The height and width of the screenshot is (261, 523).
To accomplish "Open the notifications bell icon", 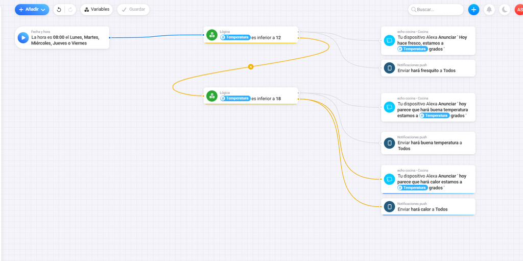I will click(489, 10).
